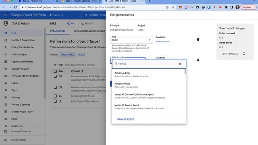The image size is (258, 145).
Task: Click the Settings gear icon in sidebar
Action: [6, 97]
